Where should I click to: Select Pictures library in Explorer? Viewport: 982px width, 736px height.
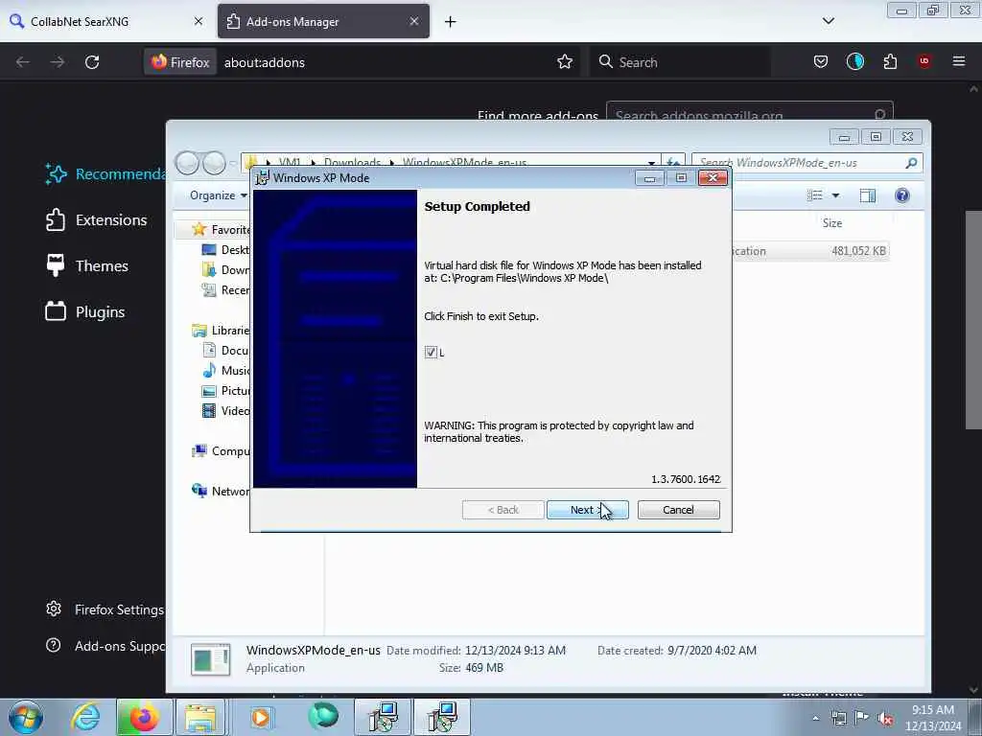click(x=225, y=391)
